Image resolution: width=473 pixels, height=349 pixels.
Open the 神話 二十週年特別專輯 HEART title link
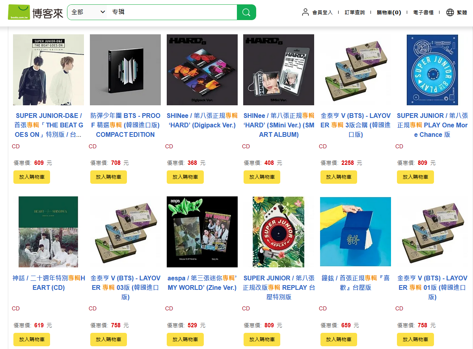coord(49,283)
